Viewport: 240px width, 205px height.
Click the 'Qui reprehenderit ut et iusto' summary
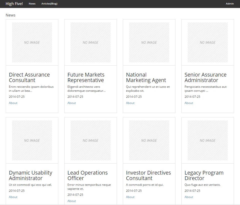[x=148, y=89]
